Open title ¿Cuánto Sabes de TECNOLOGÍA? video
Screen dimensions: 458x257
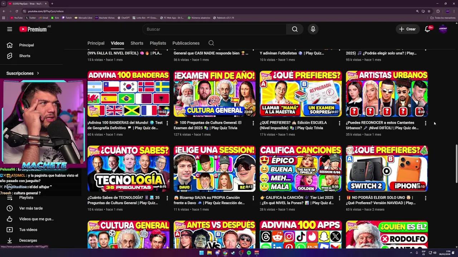coord(123,200)
